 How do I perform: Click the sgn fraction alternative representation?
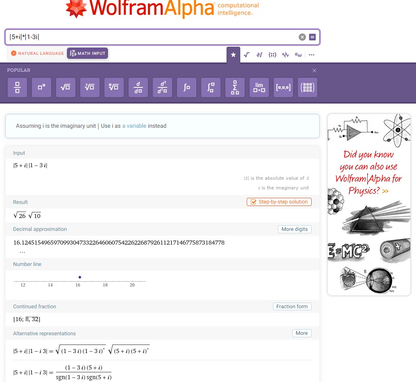pos(62,372)
